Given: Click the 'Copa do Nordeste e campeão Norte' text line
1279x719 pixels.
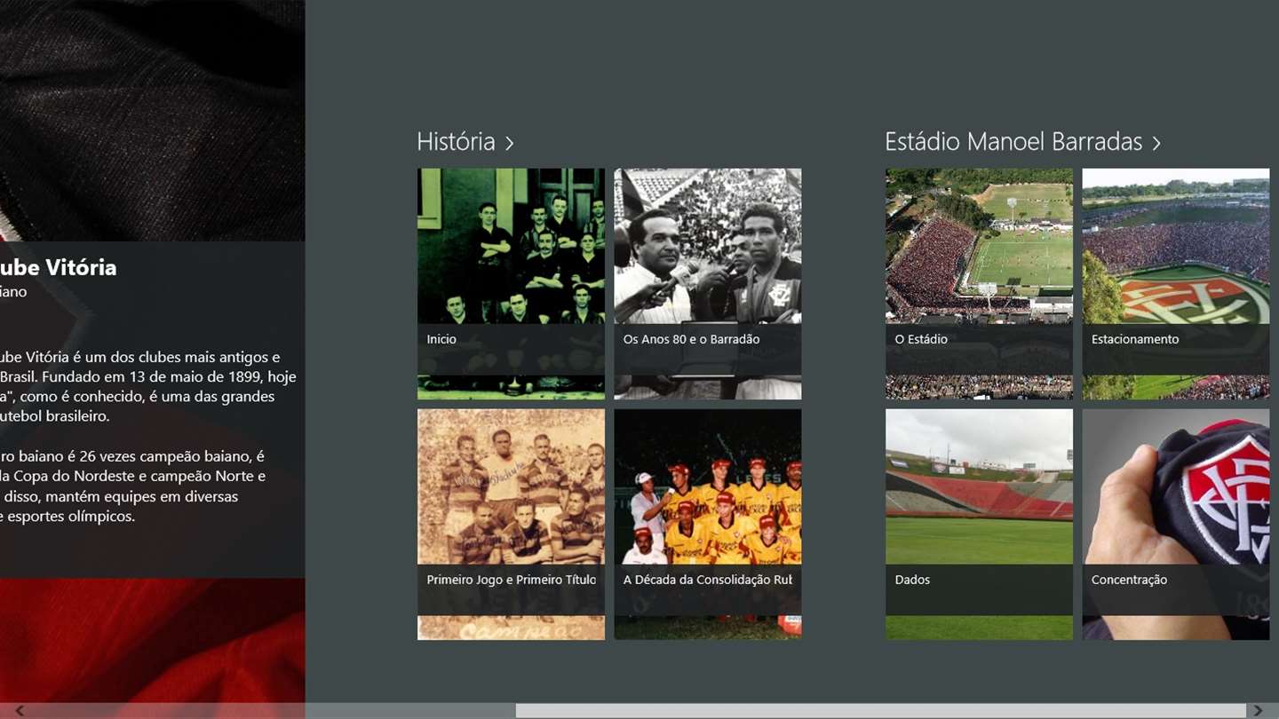Looking at the screenshot, I should (139, 476).
